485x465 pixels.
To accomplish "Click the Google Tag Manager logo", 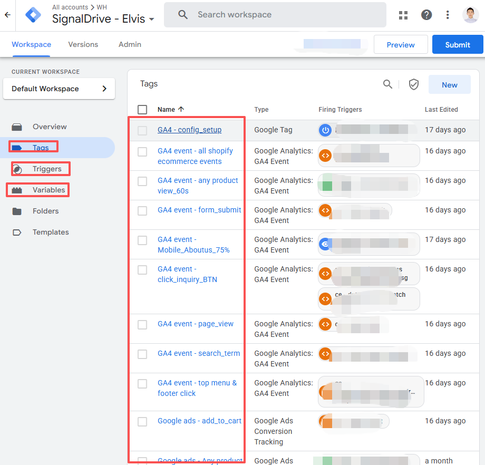I will [x=33, y=15].
